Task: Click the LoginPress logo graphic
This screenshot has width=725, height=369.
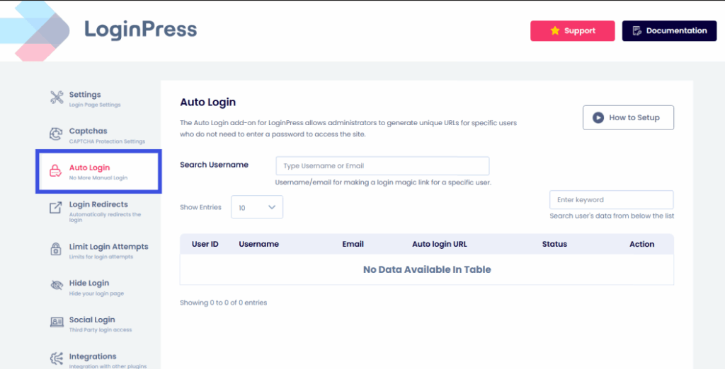Action: tap(35, 31)
